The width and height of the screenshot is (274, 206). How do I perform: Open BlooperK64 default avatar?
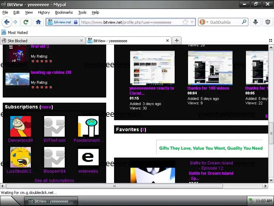click(x=54, y=157)
